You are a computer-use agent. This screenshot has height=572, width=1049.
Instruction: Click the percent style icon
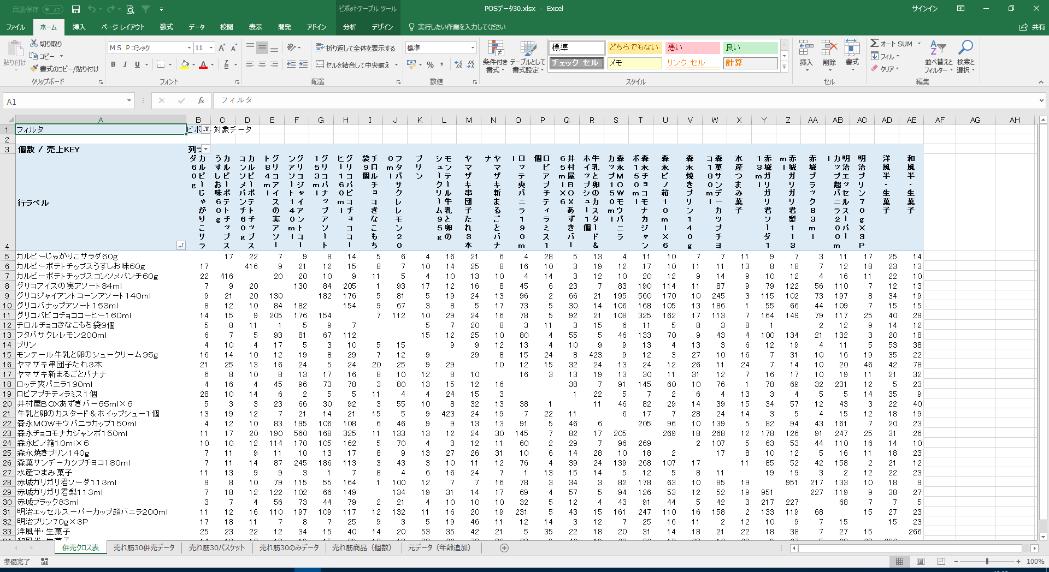431,64
